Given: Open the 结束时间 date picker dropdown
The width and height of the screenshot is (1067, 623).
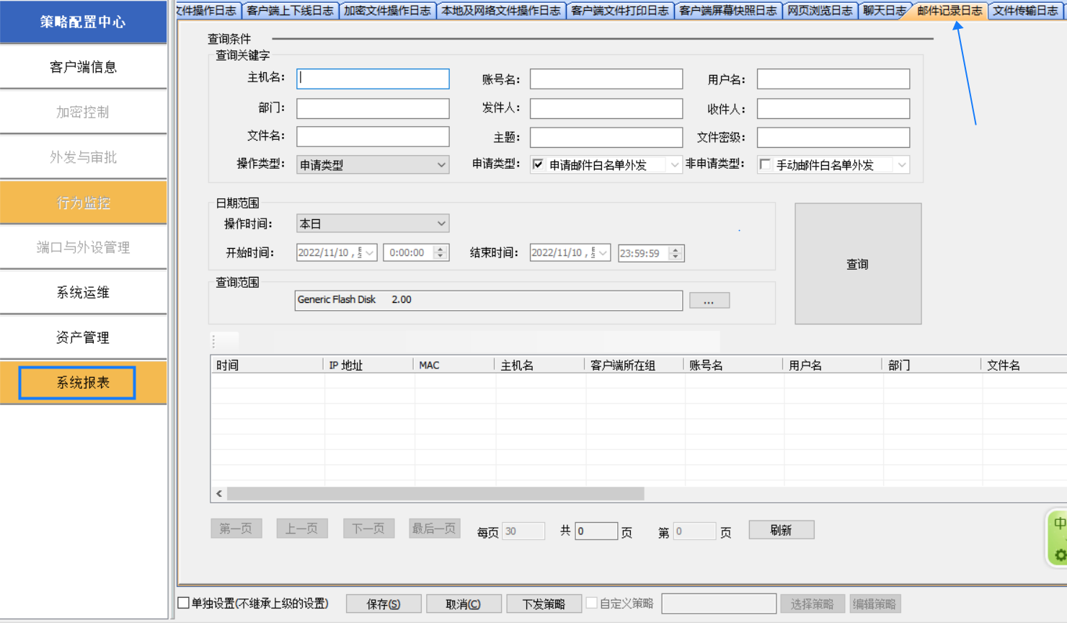Looking at the screenshot, I should coord(603,253).
